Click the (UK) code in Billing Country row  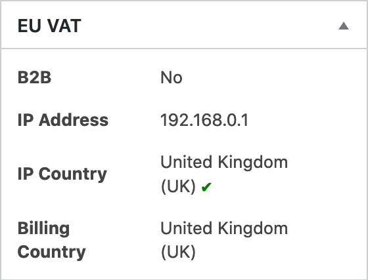click(x=178, y=252)
